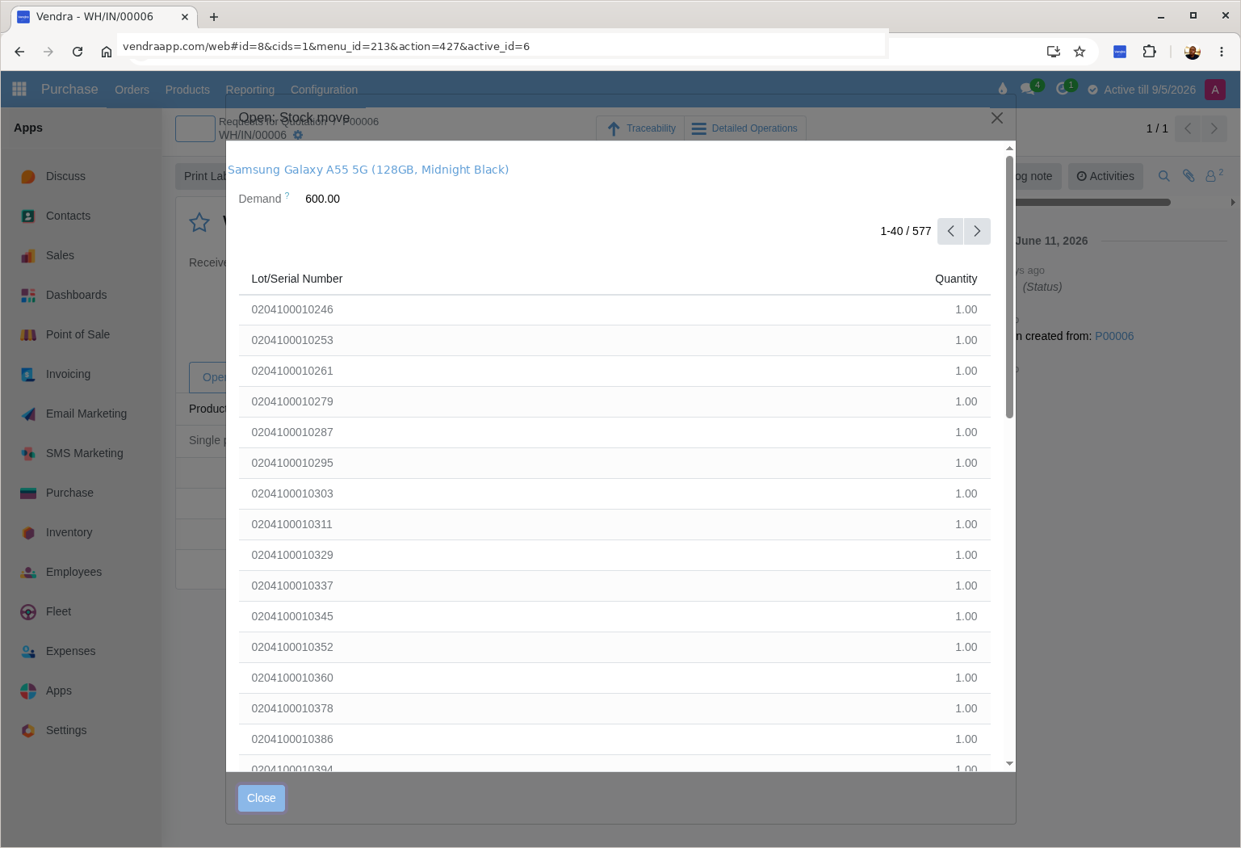Reload the browser page
Image resolution: width=1241 pixels, height=848 pixels.
coord(78,52)
